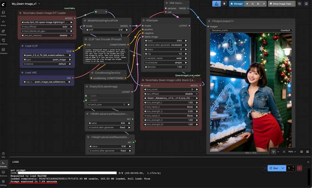
Task: Click the filename_prefix ComfyUI field
Action: 251,30
